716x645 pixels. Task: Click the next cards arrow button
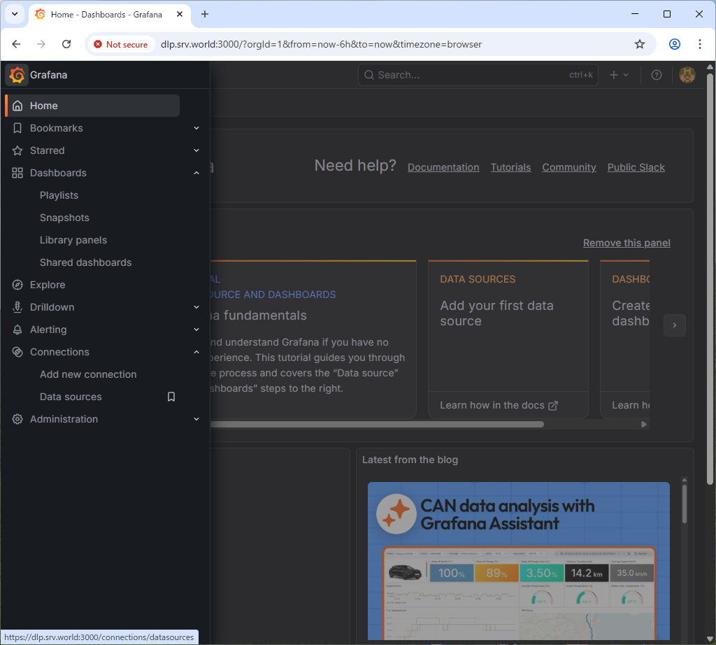(x=675, y=325)
